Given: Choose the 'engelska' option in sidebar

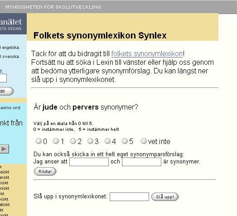Looking at the screenshot, I should [x=10, y=48].
